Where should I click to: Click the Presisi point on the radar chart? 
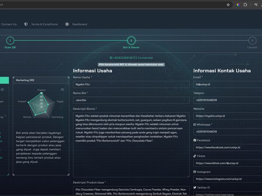tap(41, 93)
